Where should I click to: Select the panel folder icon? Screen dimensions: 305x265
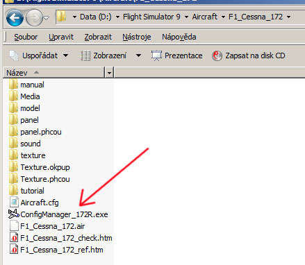click(x=13, y=120)
